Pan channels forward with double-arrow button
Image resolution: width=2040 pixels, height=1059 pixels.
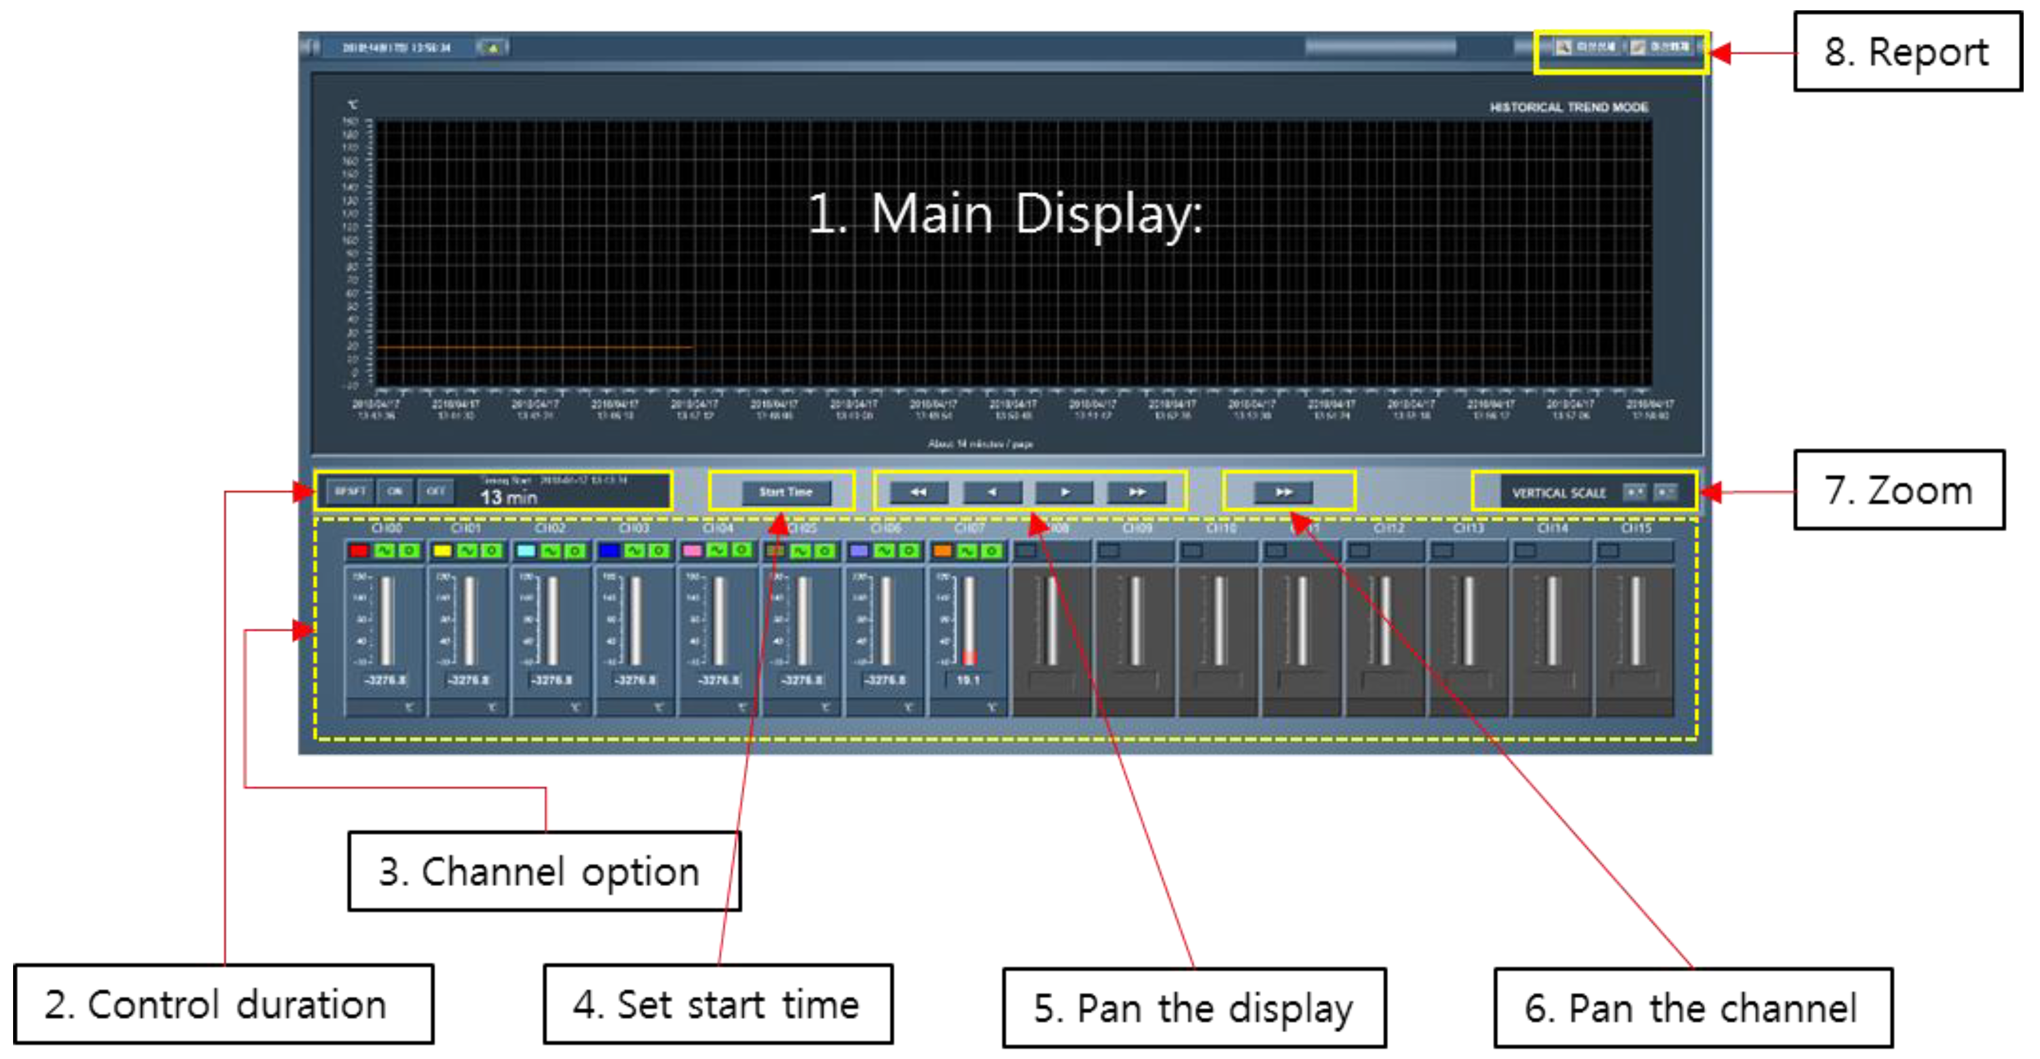(x=1283, y=492)
